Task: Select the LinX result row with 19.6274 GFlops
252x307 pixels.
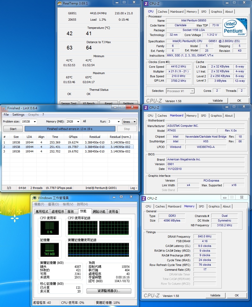Action: coord(68,142)
